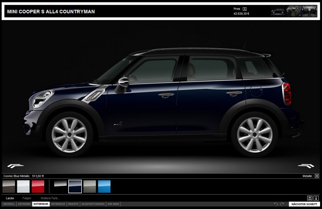Viewport: 322px width, 209px height.
Task: Open the exterior side view thumbnail
Action: 278,11
